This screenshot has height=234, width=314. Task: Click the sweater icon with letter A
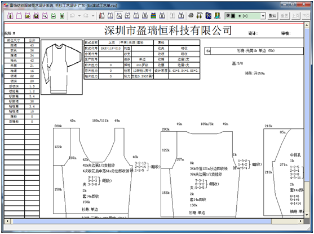[x=145, y=15]
